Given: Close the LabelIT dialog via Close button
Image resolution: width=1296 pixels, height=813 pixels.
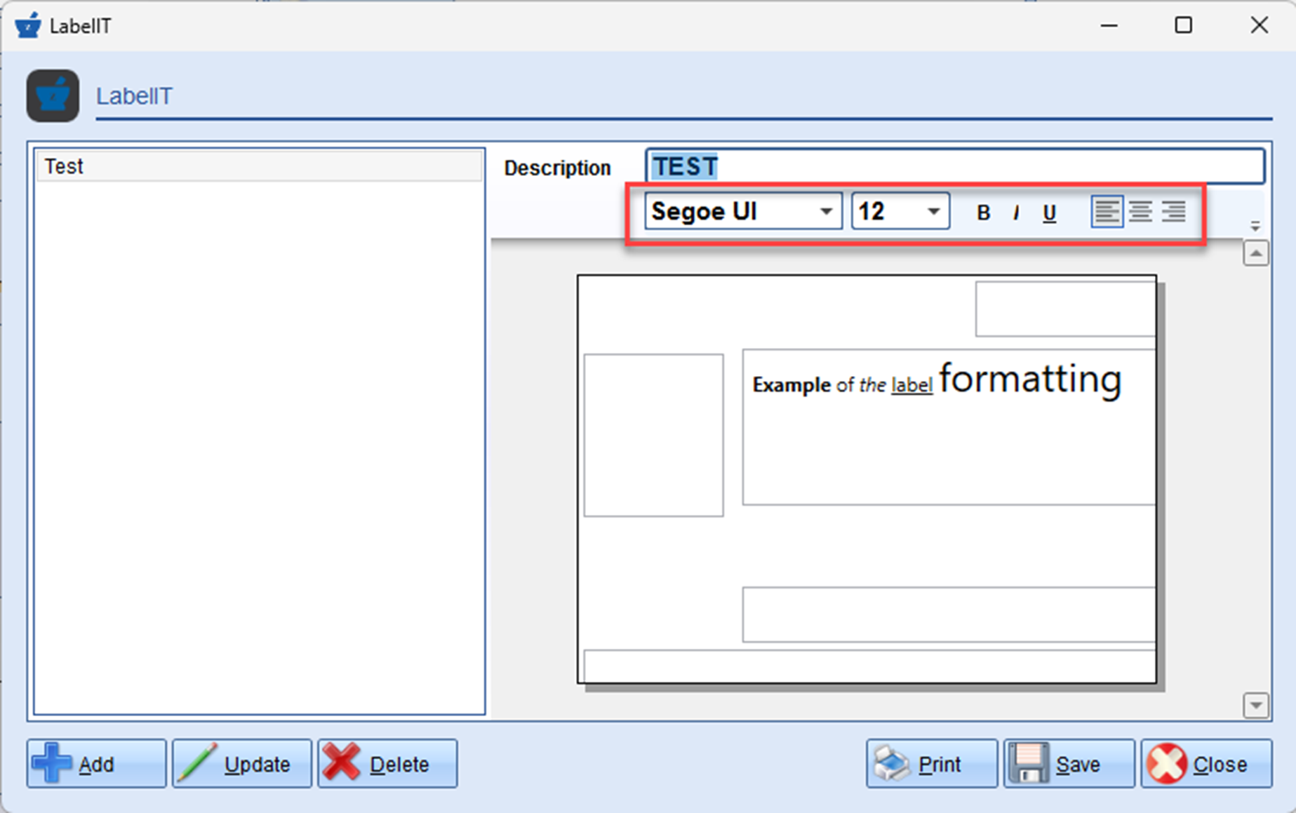Looking at the screenshot, I should (1206, 763).
